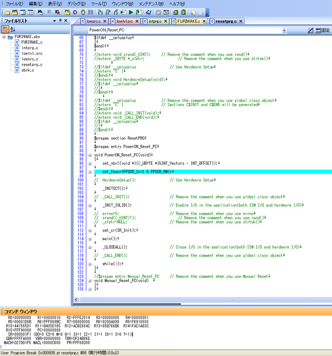Close the lowsrc.c tab
The height and width of the screenshot is (356, 332).
pyautogui.click(x=105, y=22)
